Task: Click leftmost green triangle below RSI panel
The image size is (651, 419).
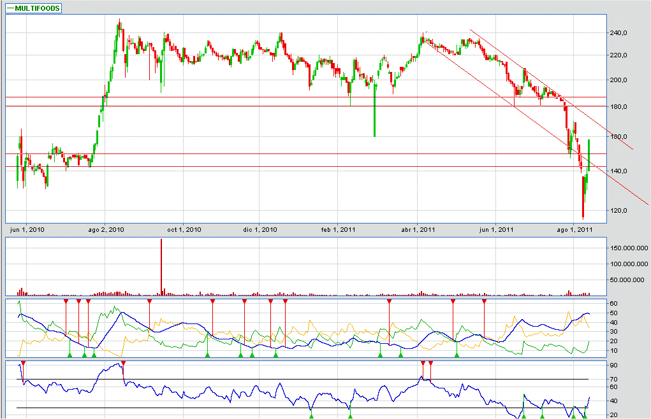Action: pos(312,416)
